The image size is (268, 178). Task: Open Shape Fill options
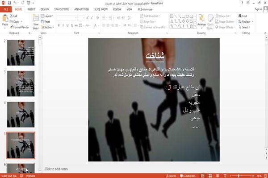click(223, 16)
